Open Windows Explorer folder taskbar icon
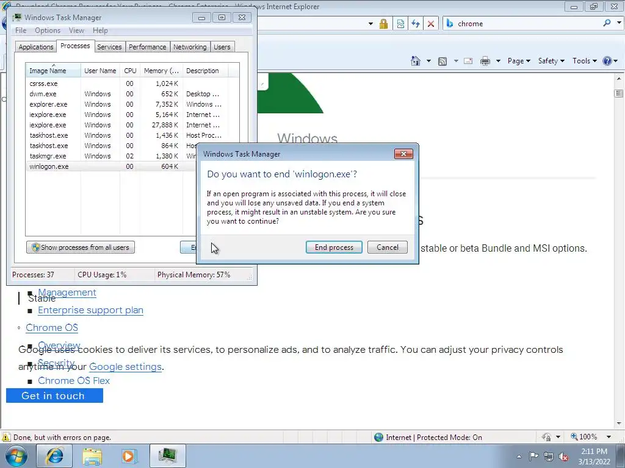 click(92, 456)
